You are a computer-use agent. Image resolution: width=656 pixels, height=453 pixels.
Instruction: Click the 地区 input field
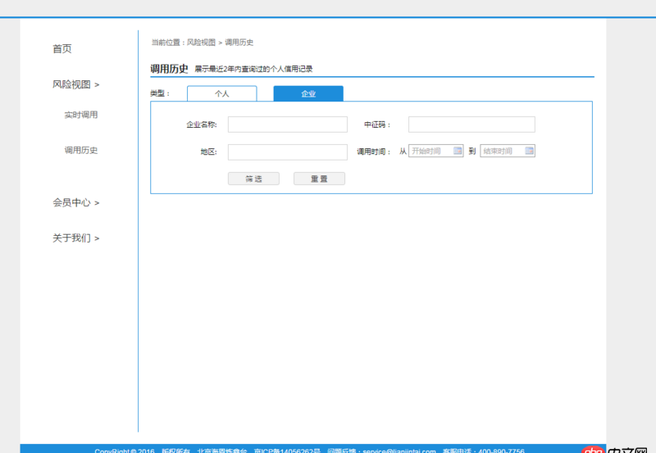288,152
